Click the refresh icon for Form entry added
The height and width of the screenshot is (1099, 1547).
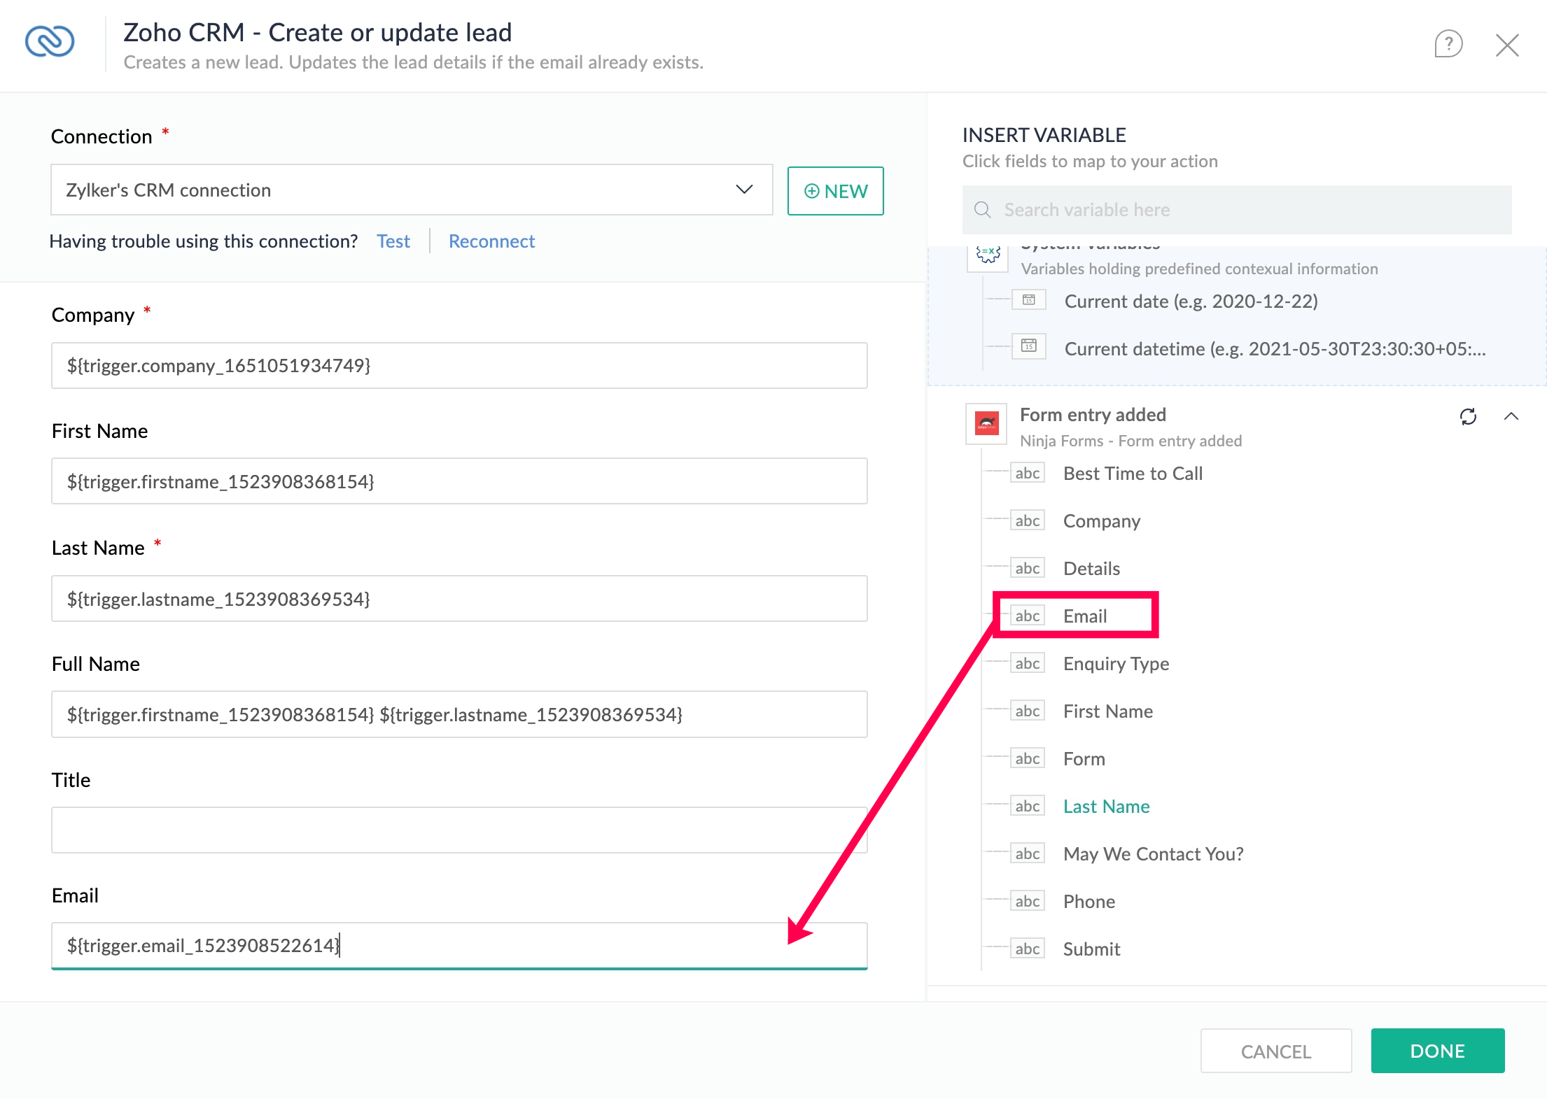tap(1468, 417)
